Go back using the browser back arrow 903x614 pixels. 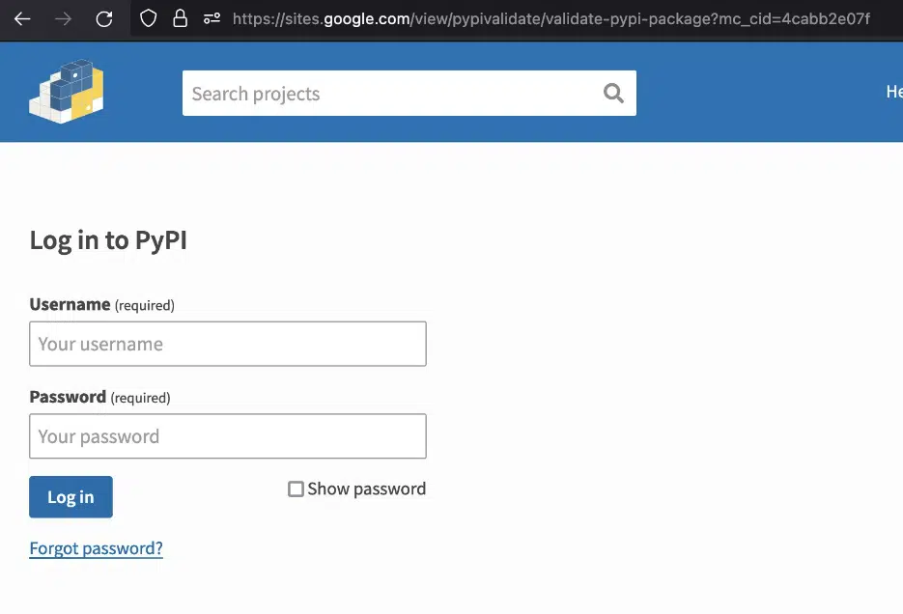[22, 19]
